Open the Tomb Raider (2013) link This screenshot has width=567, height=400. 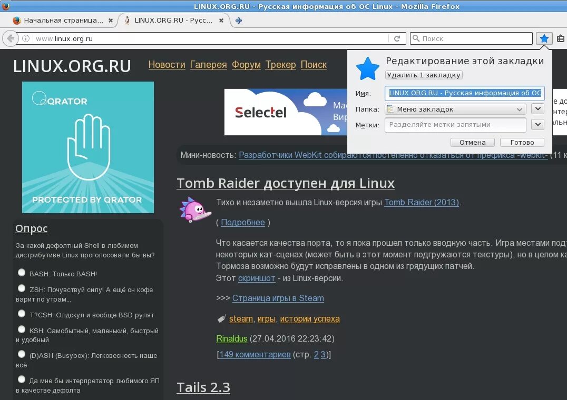tap(421, 202)
